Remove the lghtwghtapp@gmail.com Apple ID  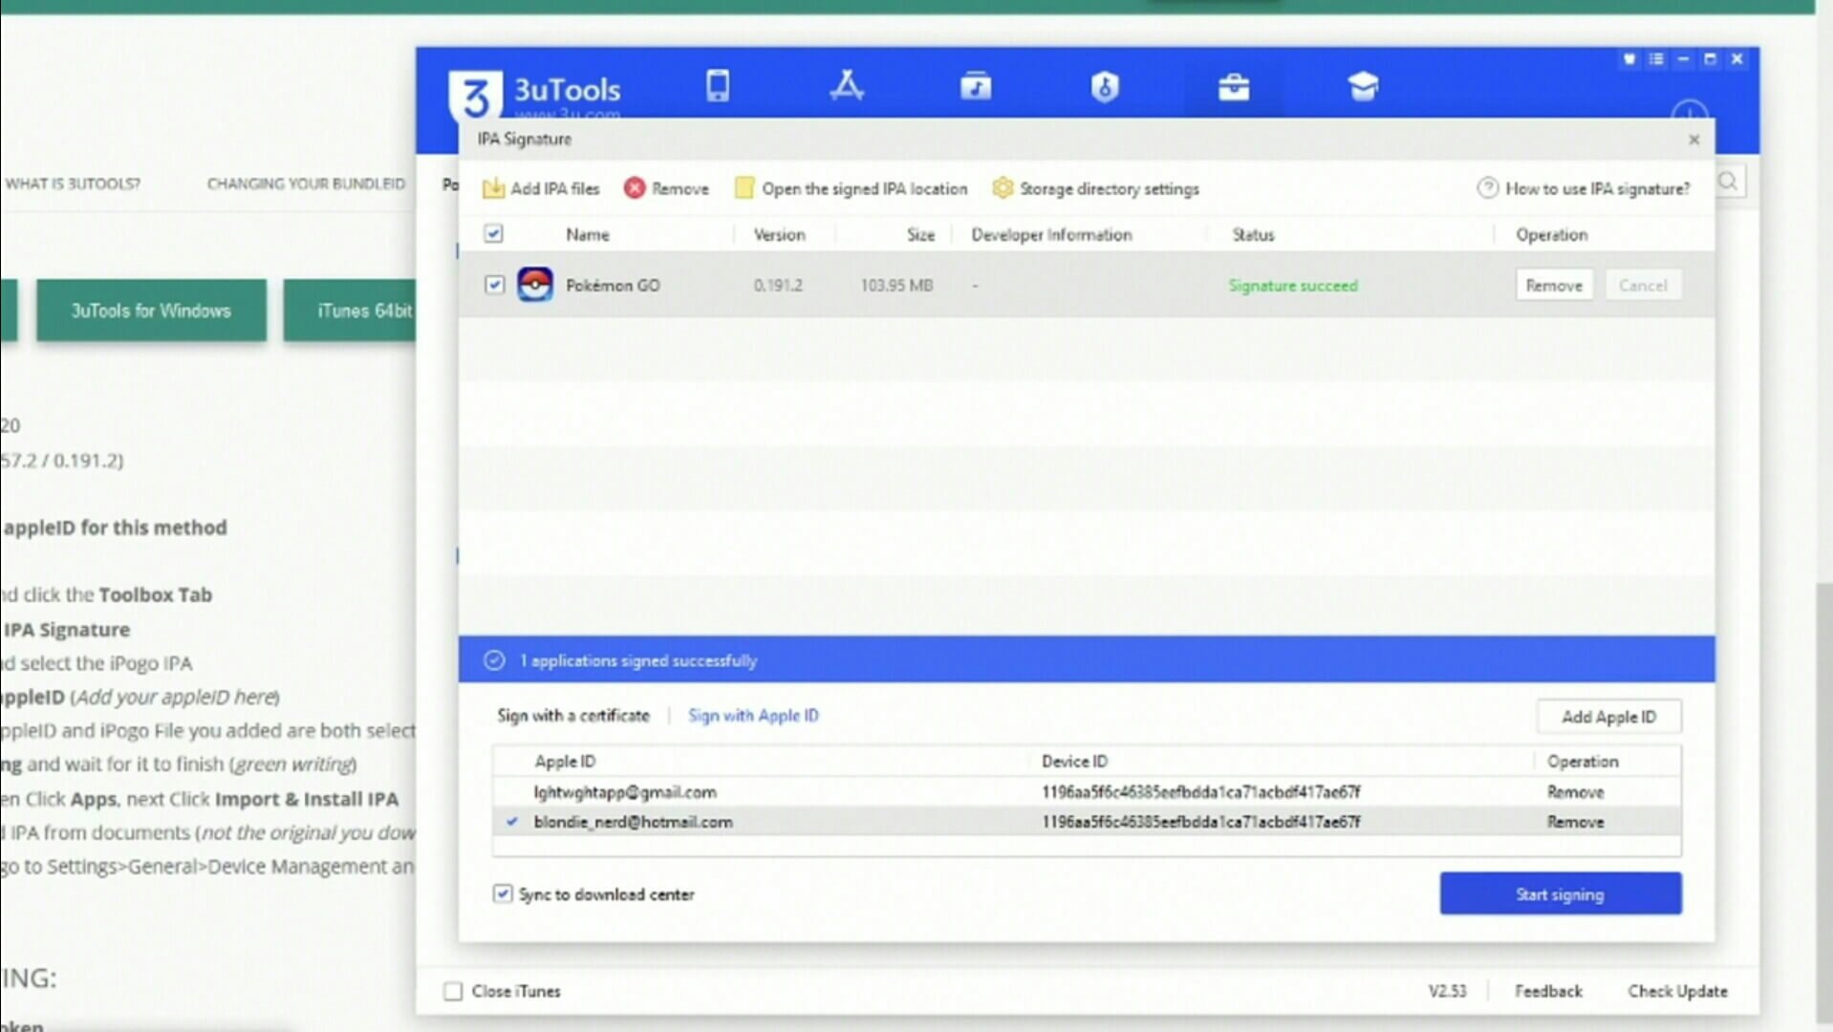pyautogui.click(x=1575, y=792)
